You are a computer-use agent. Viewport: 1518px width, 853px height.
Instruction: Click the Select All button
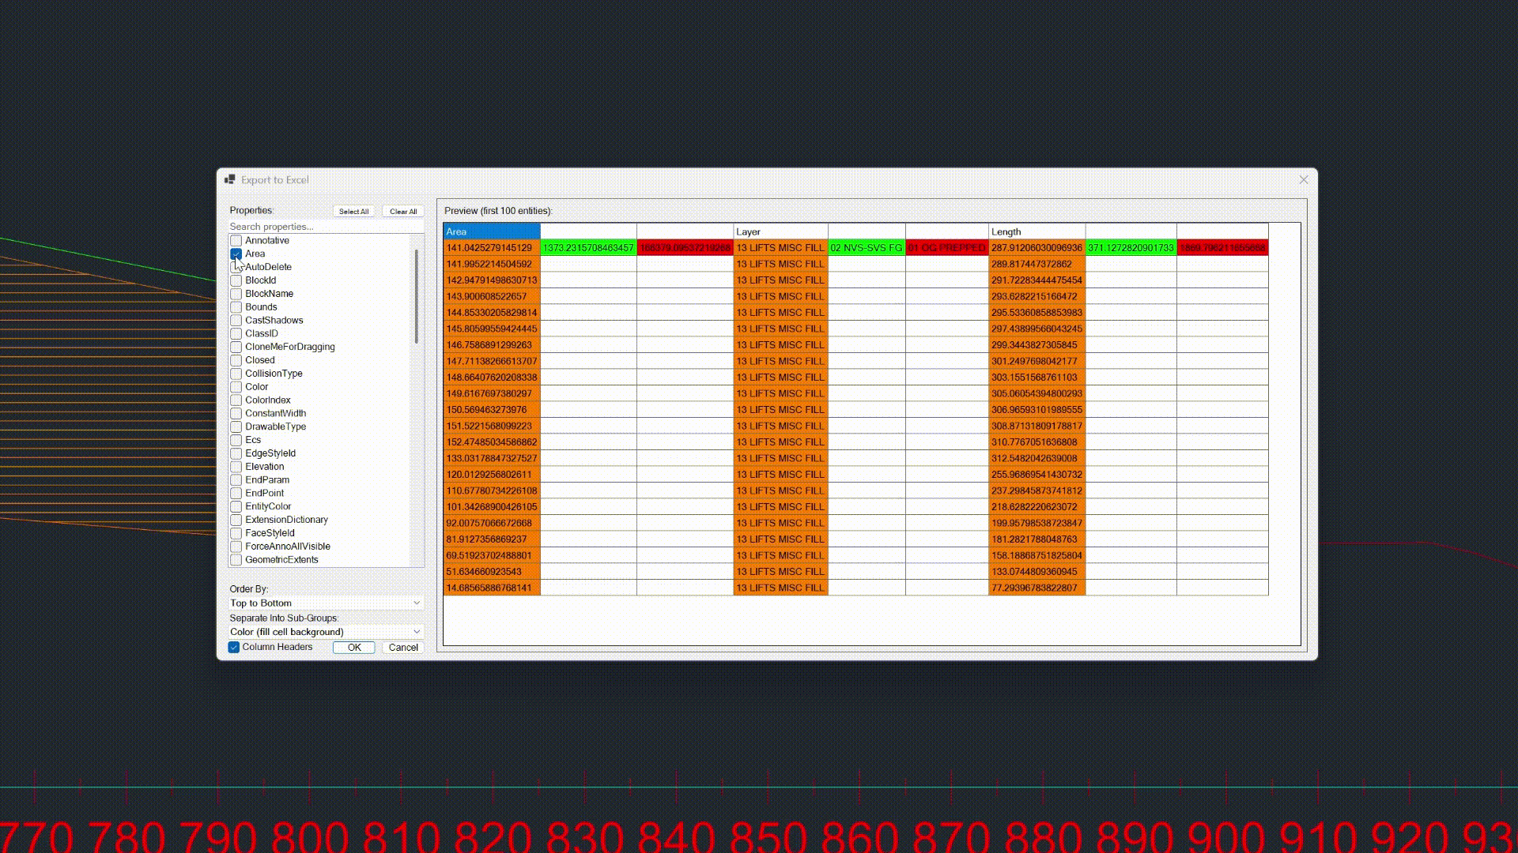(353, 211)
